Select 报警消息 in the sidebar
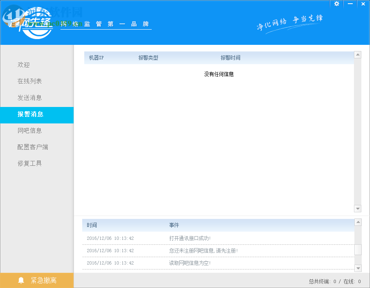 coord(29,115)
